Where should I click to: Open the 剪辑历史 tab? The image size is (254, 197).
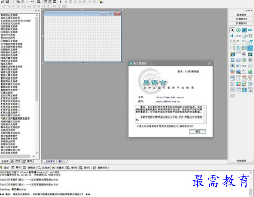click(101, 168)
